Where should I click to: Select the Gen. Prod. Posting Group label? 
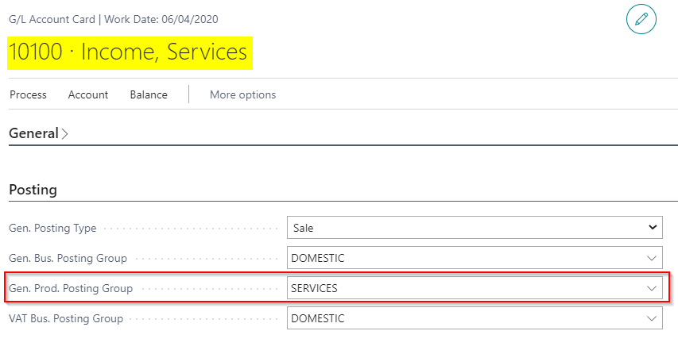click(71, 289)
